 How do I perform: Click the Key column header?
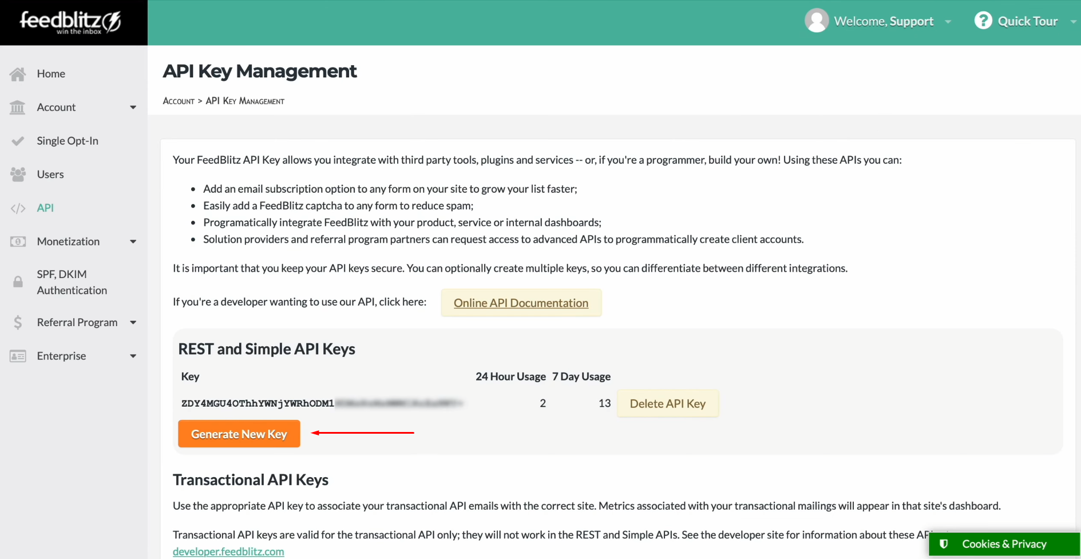[x=190, y=376]
